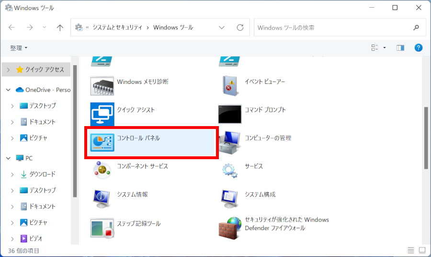The image size is (431, 257).
Task: Select the コントロール パネル icon
Action: pos(102,142)
